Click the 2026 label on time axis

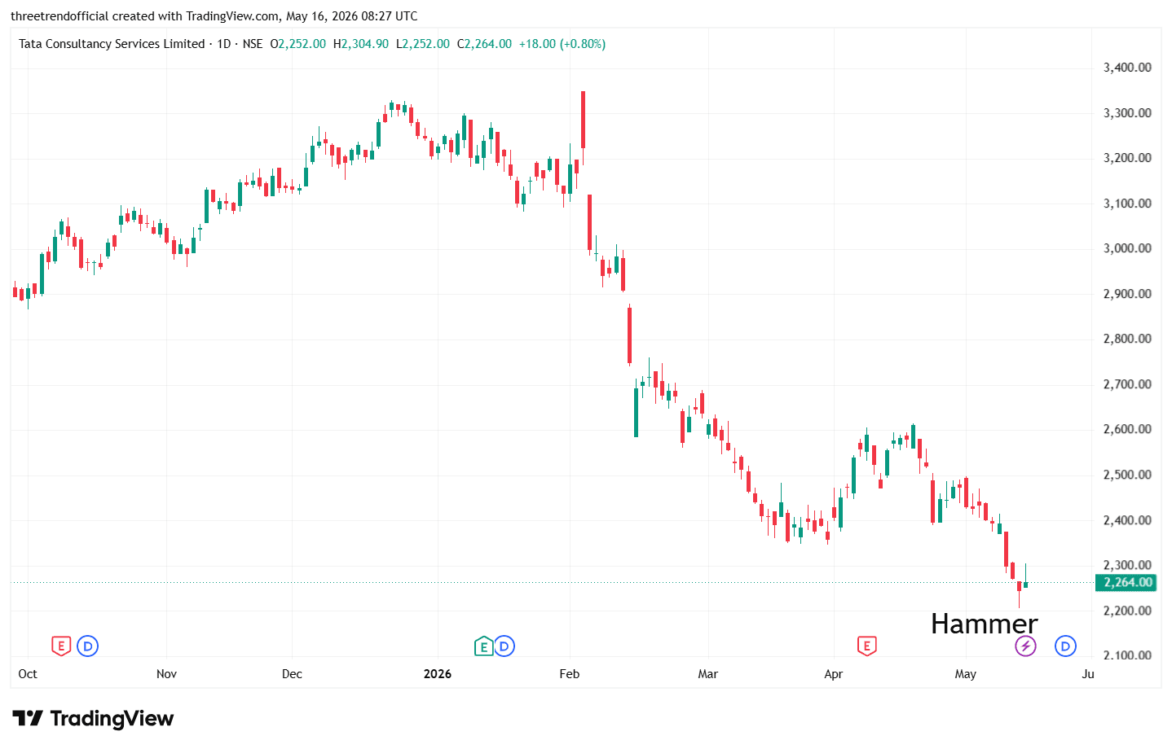pos(438,674)
